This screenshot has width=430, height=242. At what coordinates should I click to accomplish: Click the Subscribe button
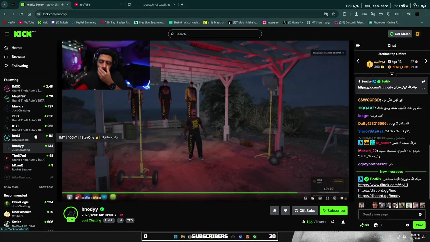pyautogui.click(x=334, y=211)
